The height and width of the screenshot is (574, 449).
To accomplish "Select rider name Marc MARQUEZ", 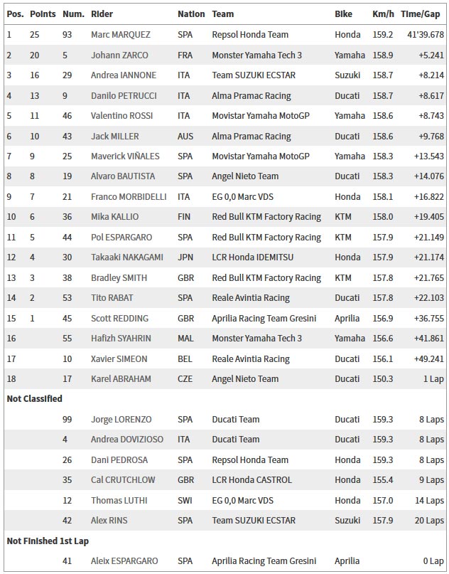I will [121, 35].
